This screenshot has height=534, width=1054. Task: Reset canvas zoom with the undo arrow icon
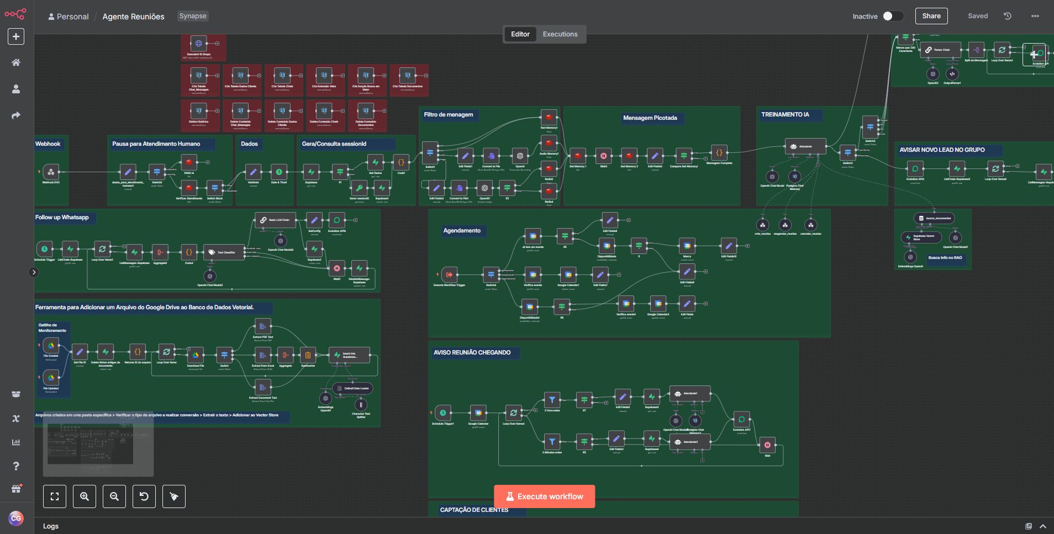[144, 496]
